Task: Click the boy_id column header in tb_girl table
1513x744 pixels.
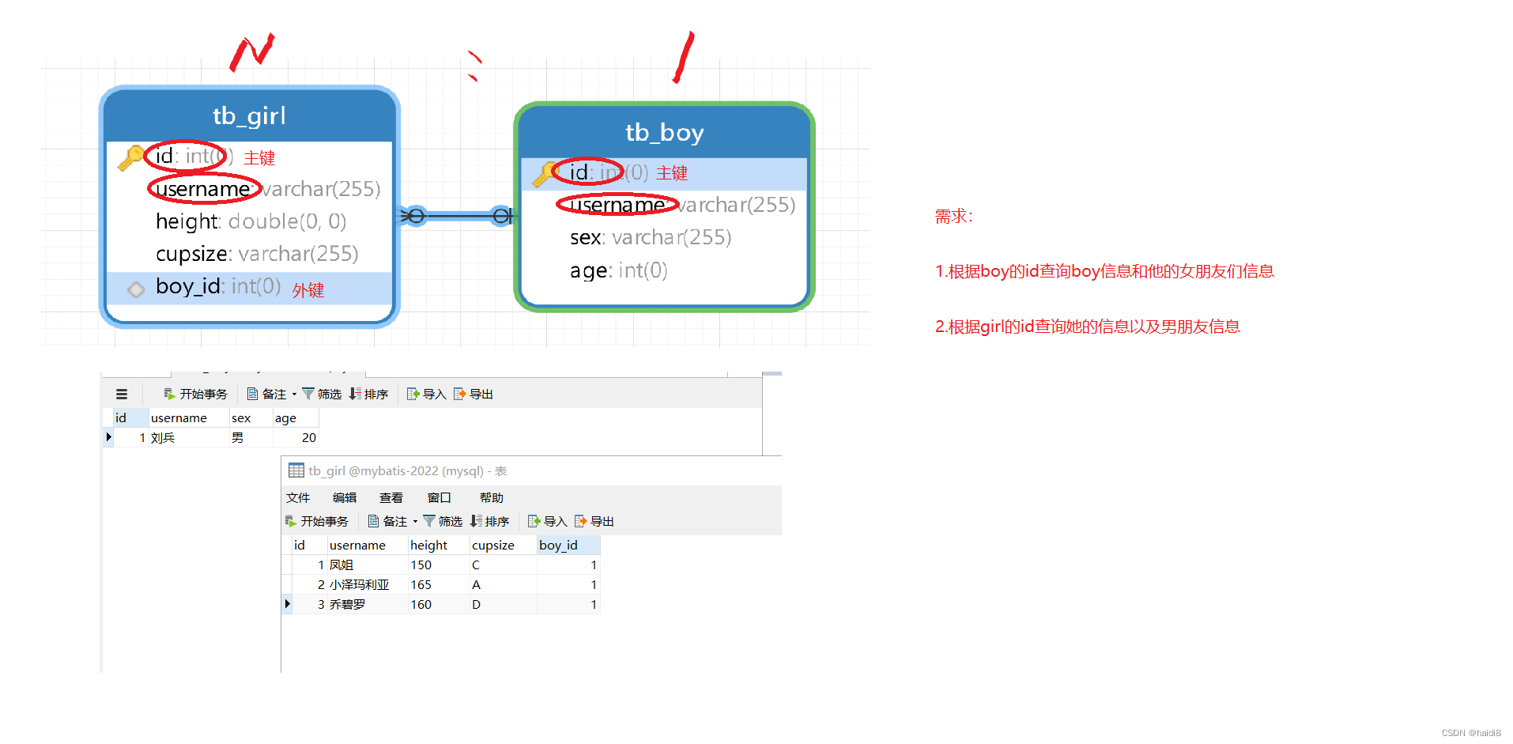Action: [x=568, y=545]
